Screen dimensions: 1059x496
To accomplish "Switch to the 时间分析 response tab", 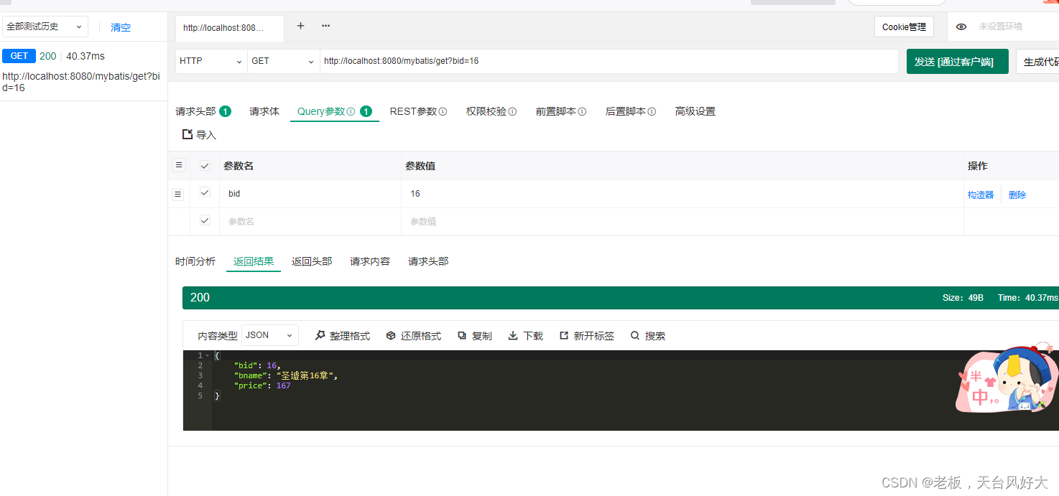I will [195, 261].
